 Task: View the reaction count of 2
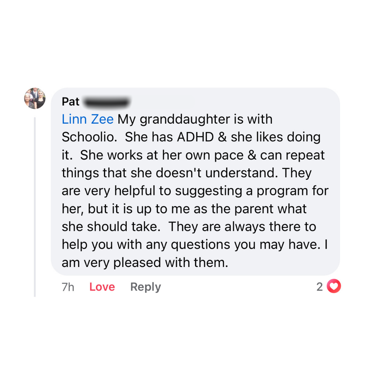click(x=320, y=287)
